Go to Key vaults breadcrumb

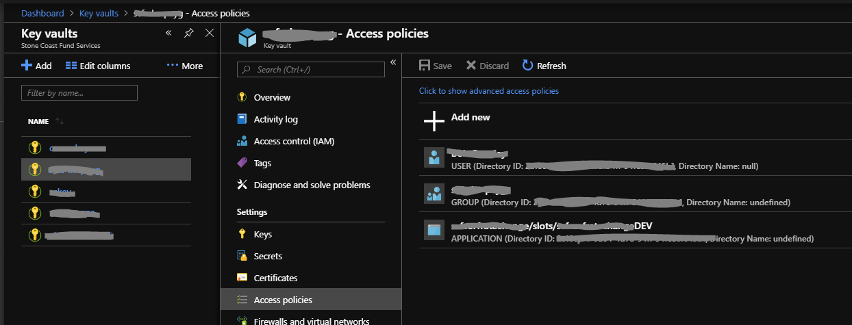pyautogui.click(x=99, y=13)
